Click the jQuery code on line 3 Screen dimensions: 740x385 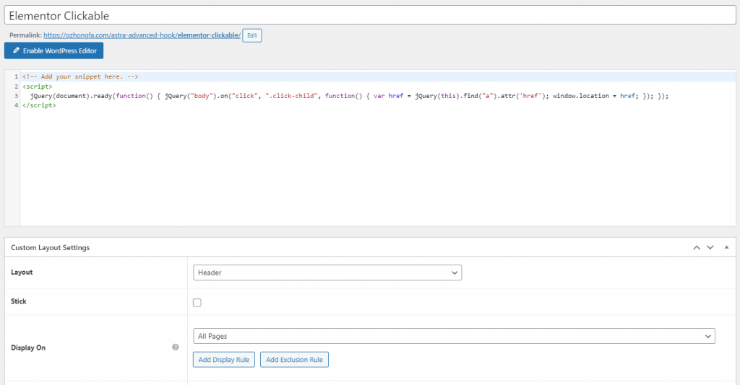coord(349,96)
